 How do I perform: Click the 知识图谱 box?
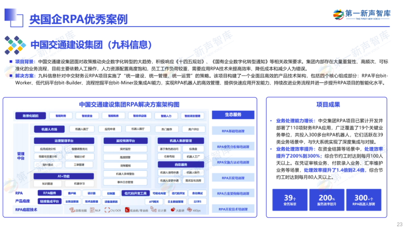pyautogui.click(x=47, y=183)
